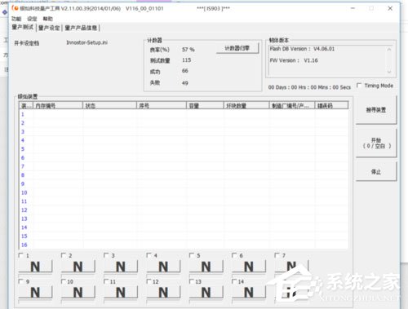
Task: Select device row 16 in the list
Action: [184, 245]
